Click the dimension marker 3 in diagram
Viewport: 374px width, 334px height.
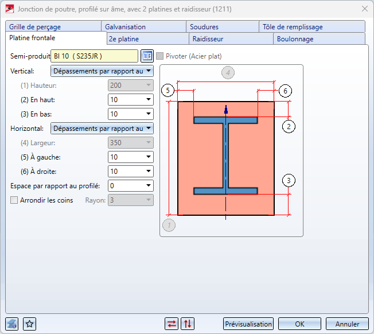click(289, 181)
